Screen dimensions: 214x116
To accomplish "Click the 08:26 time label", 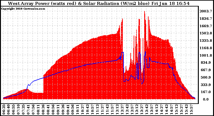I will 43,109.
